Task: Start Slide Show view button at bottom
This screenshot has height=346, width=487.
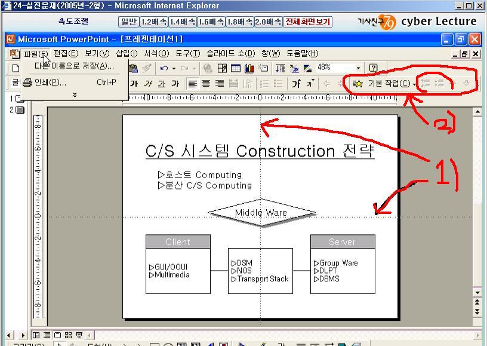Action: pos(79,335)
